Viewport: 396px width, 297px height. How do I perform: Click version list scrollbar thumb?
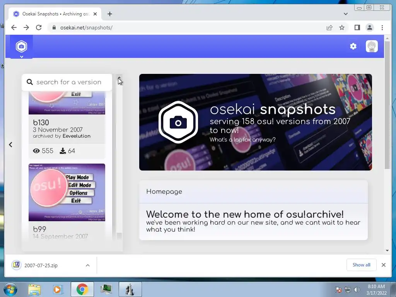119,236
